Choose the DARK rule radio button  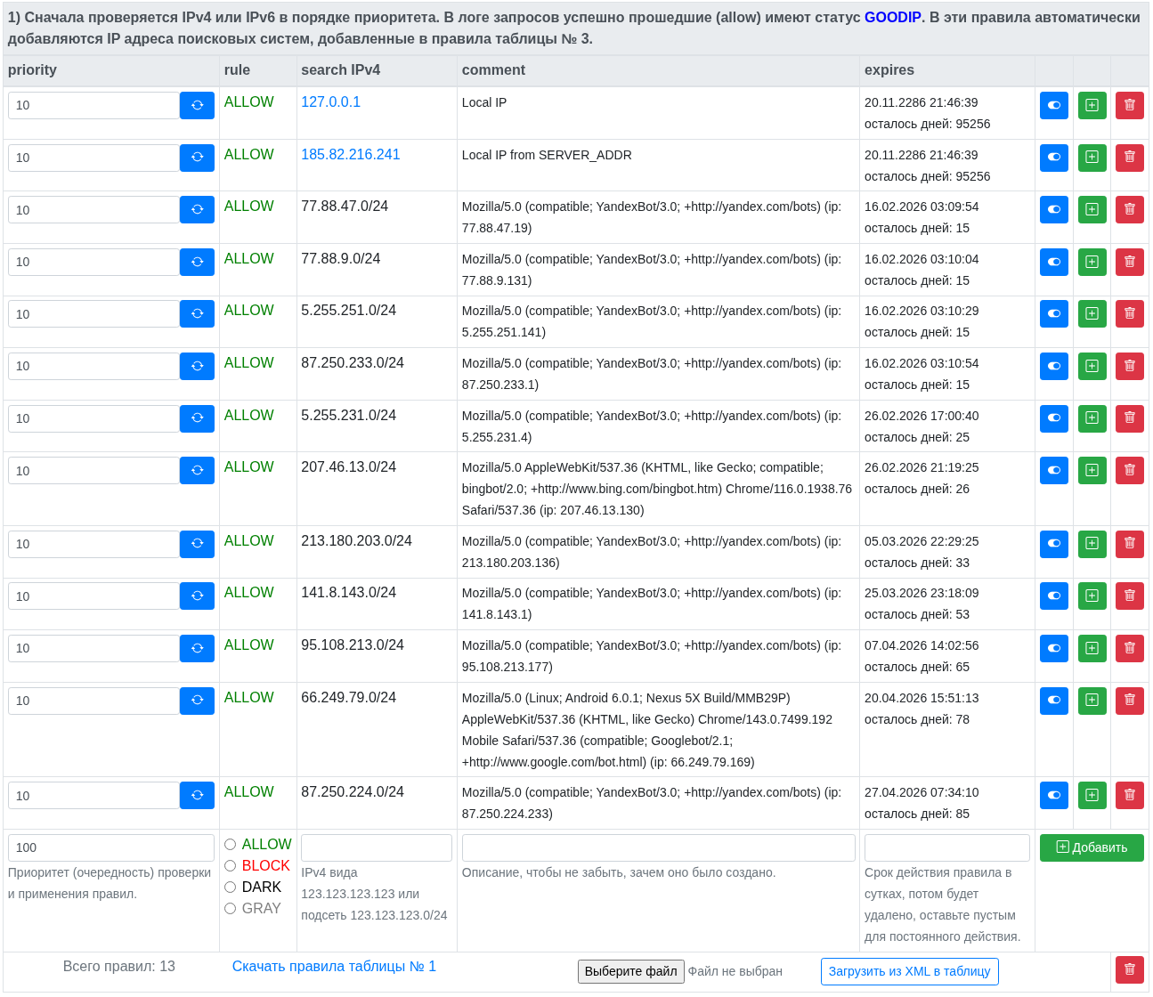click(231, 888)
